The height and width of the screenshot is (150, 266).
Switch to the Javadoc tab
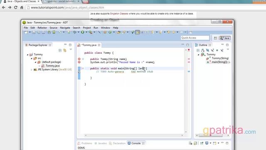pyautogui.click(x=101, y=143)
